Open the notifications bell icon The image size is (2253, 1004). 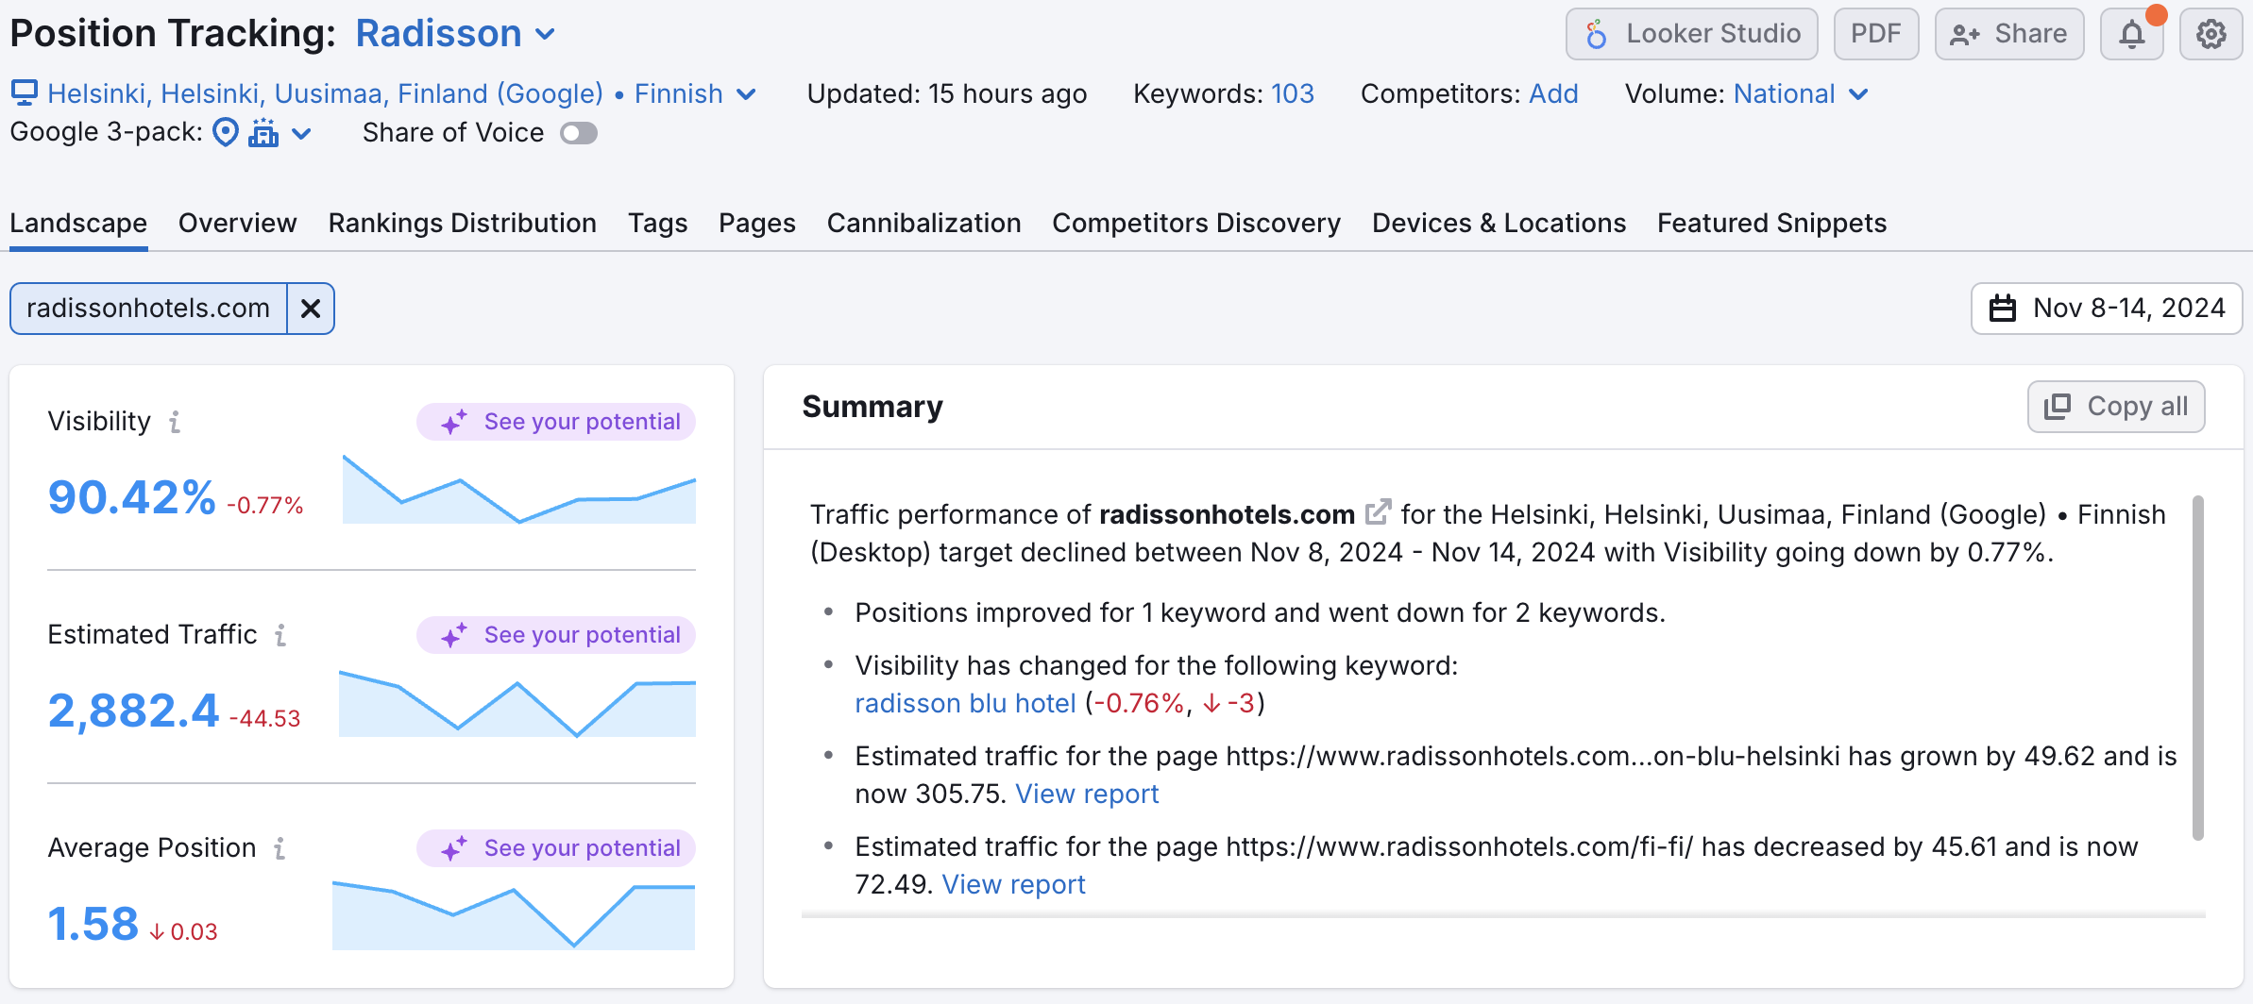2131,34
